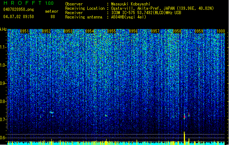Click the tallest yellow power spike near 0958

[184, 138]
